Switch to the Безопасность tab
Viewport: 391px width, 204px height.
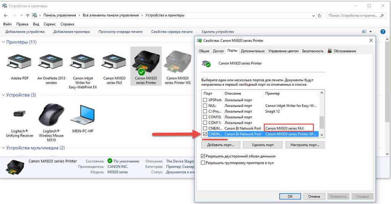click(313, 51)
